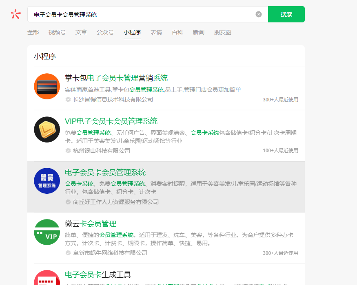This screenshot has width=357, height=285.
Task: Open the 微云卡会员管理 result title
Action: [91, 224]
